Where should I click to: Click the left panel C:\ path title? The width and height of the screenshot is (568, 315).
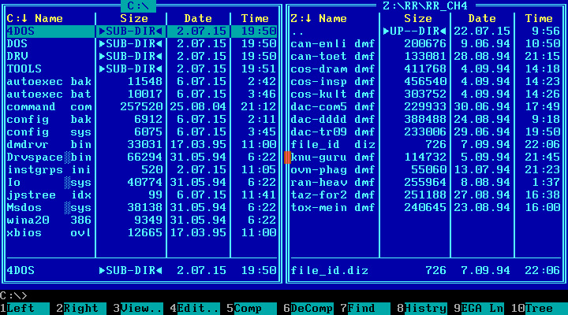point(138,6)
